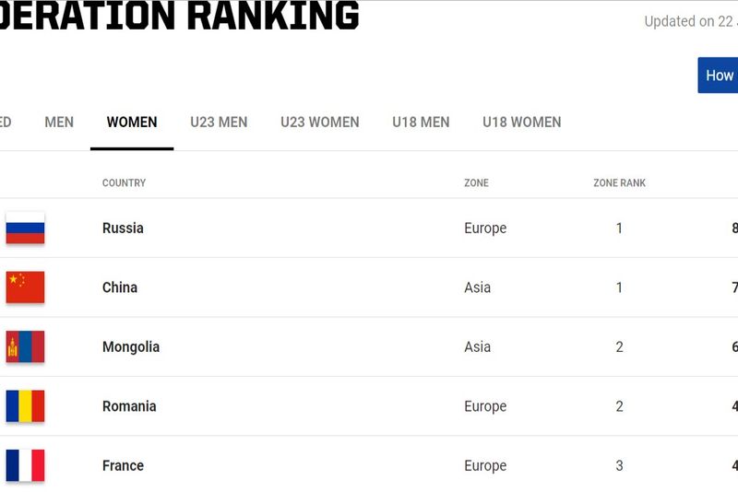Screen dimensions: 738x492
Task: Select the WOMEN ranking tab
Action: coord(132,122)
